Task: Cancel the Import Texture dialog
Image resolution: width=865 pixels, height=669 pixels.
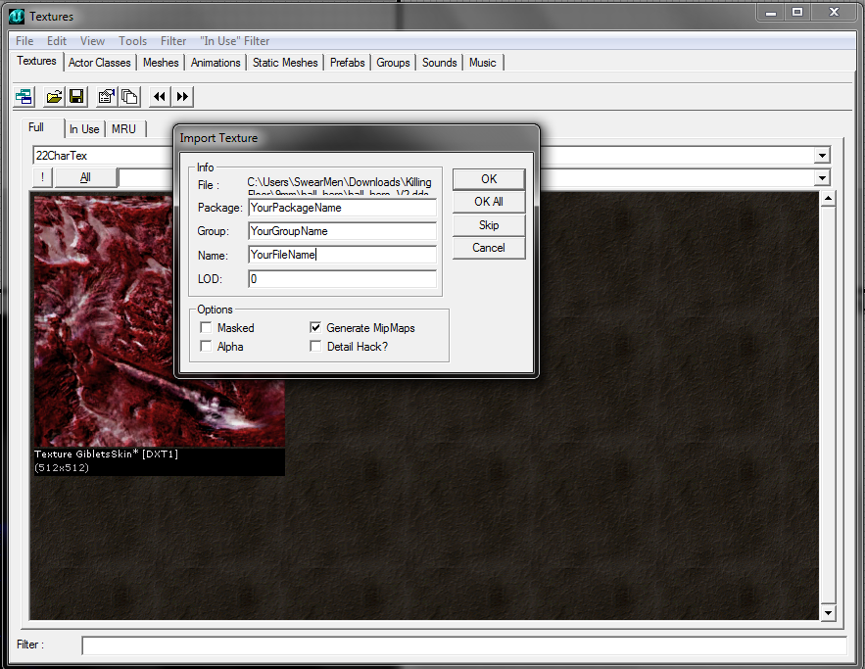Action: tap(489, 248)
